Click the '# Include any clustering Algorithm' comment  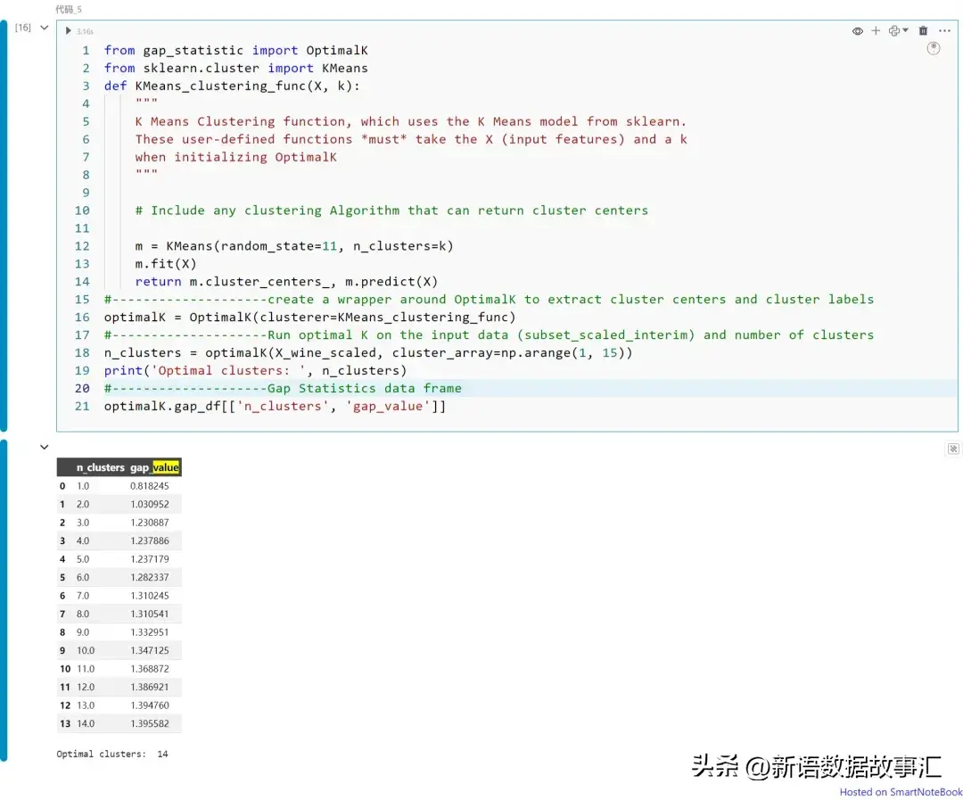click(x=391, y=210)
